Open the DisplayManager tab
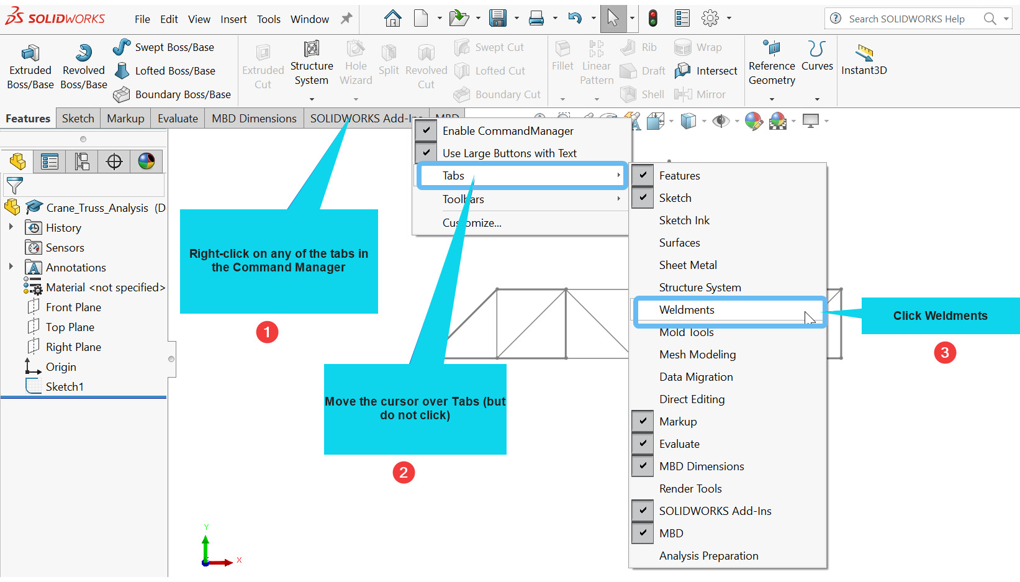Image resolution: width=1020 pixels, height=582 pixels. click(x=147, y=161)
